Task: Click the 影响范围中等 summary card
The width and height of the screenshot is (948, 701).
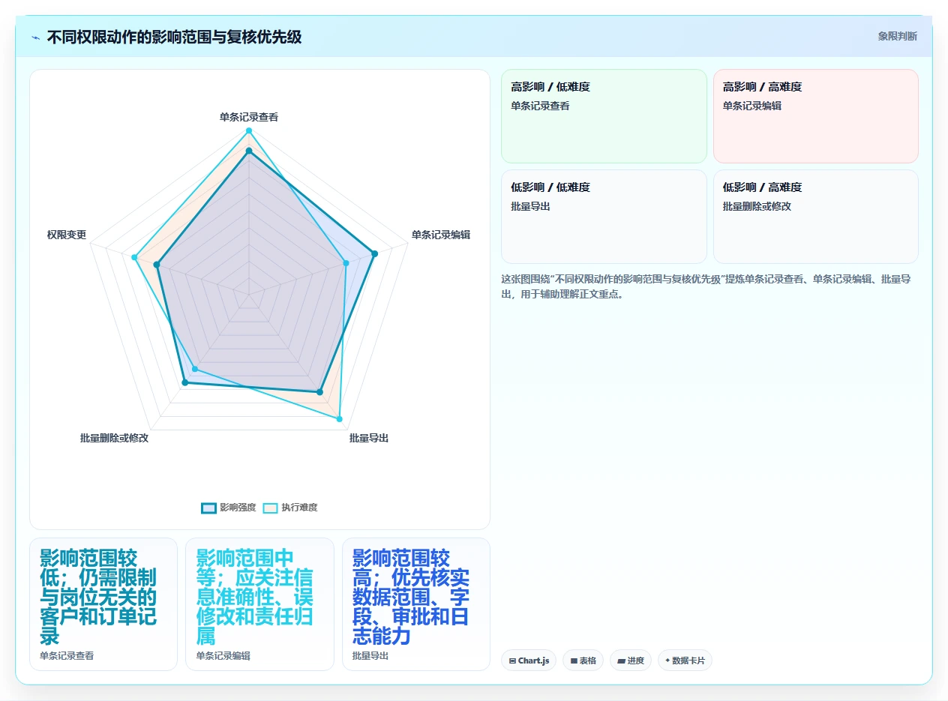Action: click(x=259, y=604)
